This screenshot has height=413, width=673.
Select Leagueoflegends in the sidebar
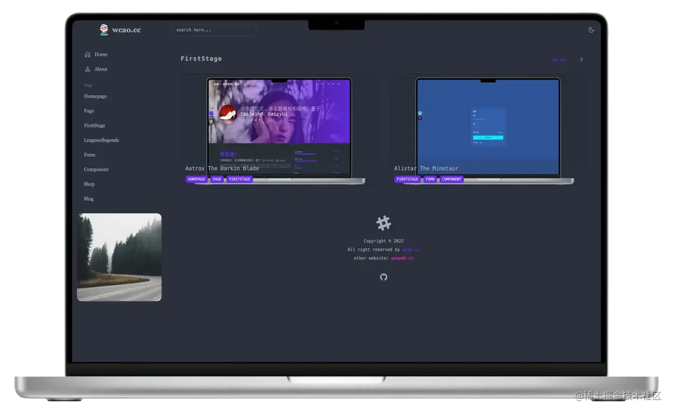(x=101, y=140)
